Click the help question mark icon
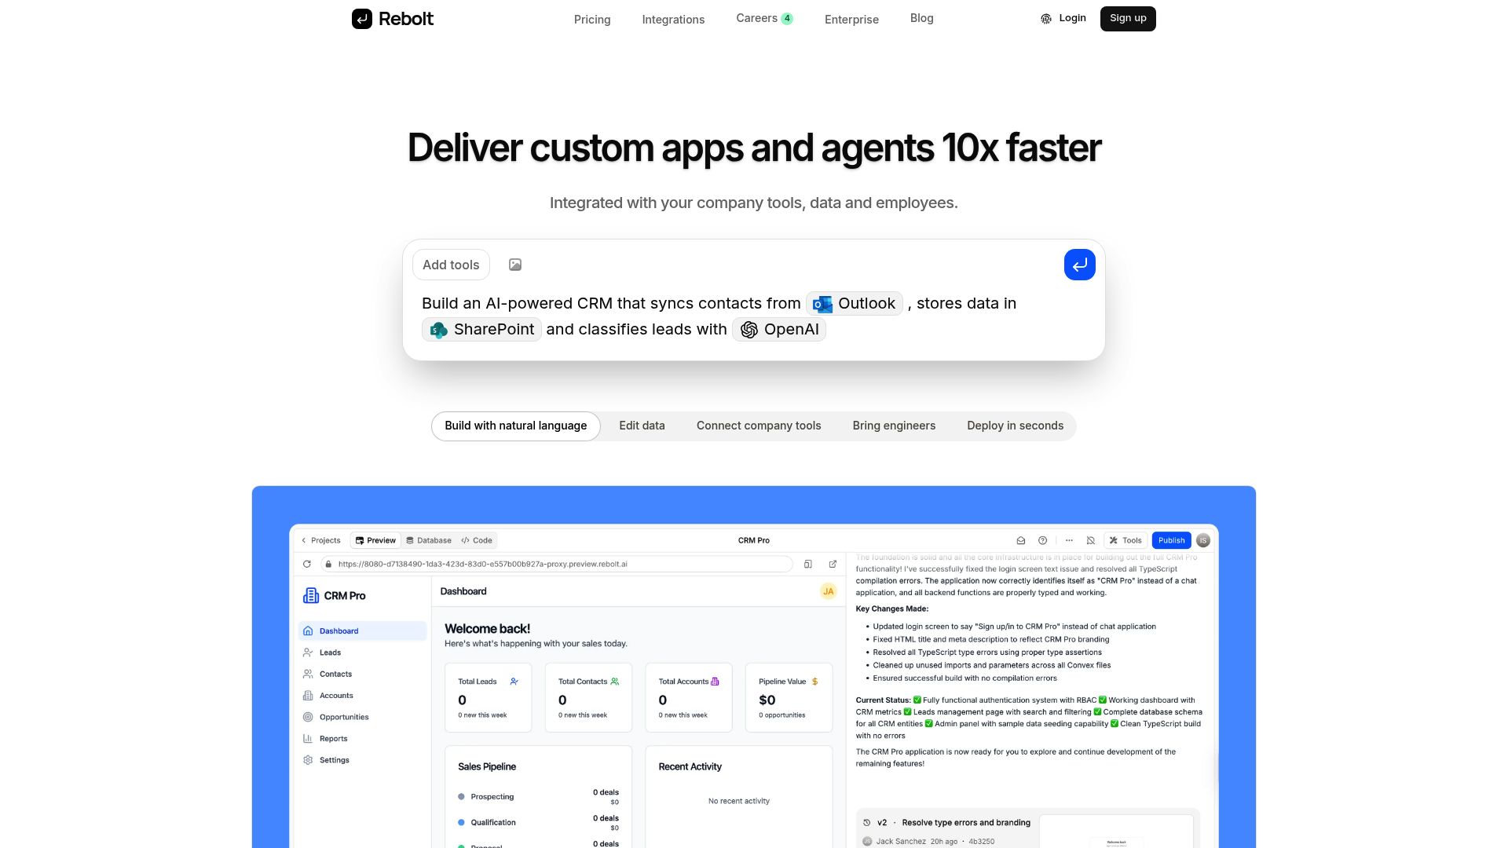The height and width of the screenshot is (848, 1508). (1043, 540)
